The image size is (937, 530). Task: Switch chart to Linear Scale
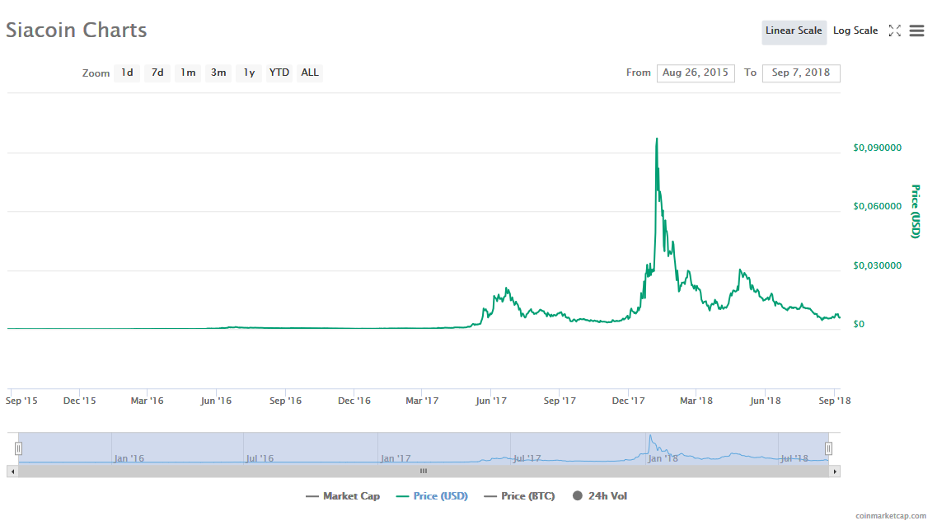click(x=794, y=31)
